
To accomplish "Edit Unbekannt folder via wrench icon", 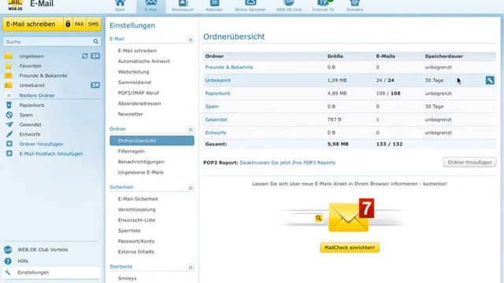I will (490, 80).
